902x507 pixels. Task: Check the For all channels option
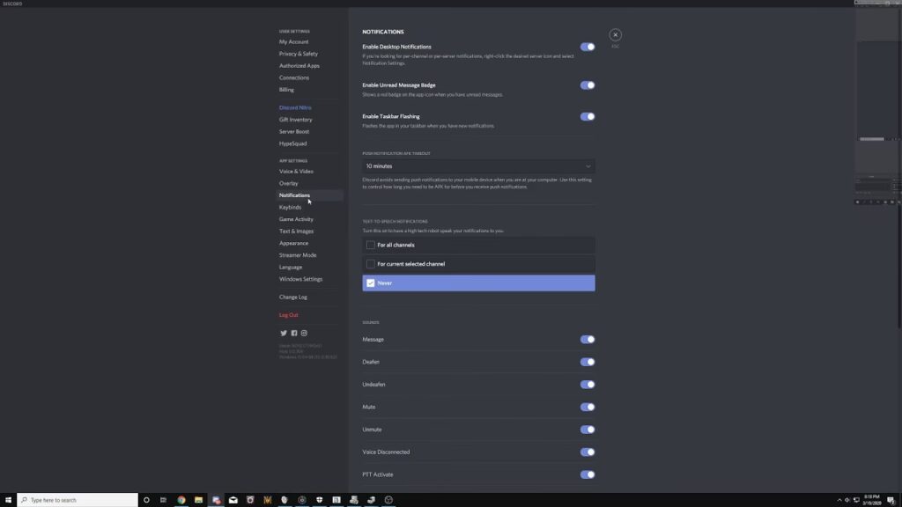(371, 245)
